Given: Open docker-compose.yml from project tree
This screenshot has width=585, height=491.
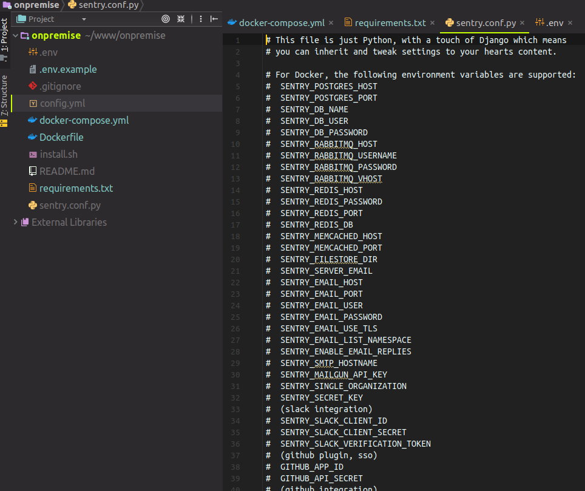Looking at the screenshot, I should pyautogui.click(x=84, y=121).
